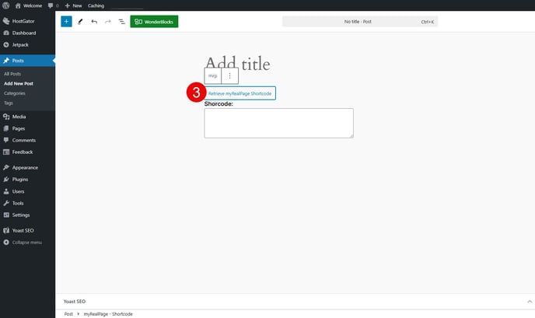Open the Yoast SEO sidebar menu
The width and height of the screenshot is (535, 318).
[27, 231]
